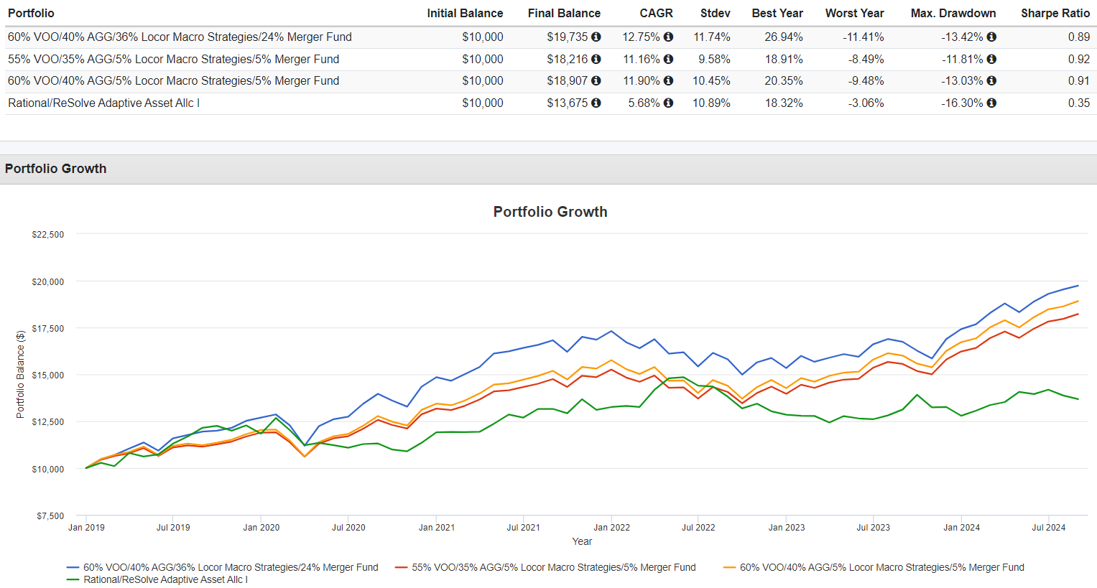
Task: Click y-axis label $20,000
Action: point(47,281)
